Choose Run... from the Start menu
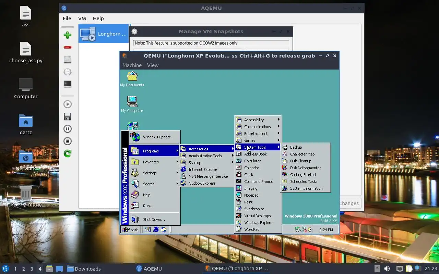439x274 pixels. pyautogui.click(x=154, y=206)
